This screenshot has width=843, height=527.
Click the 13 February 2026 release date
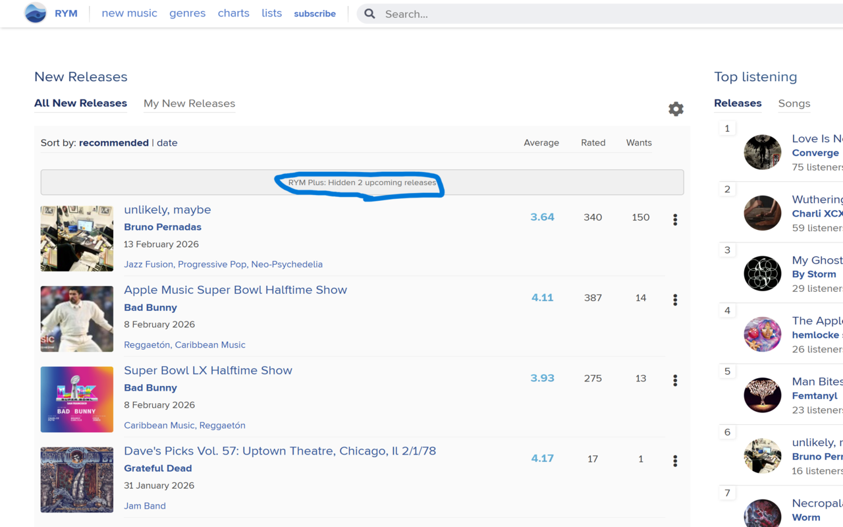pos(161,244)
